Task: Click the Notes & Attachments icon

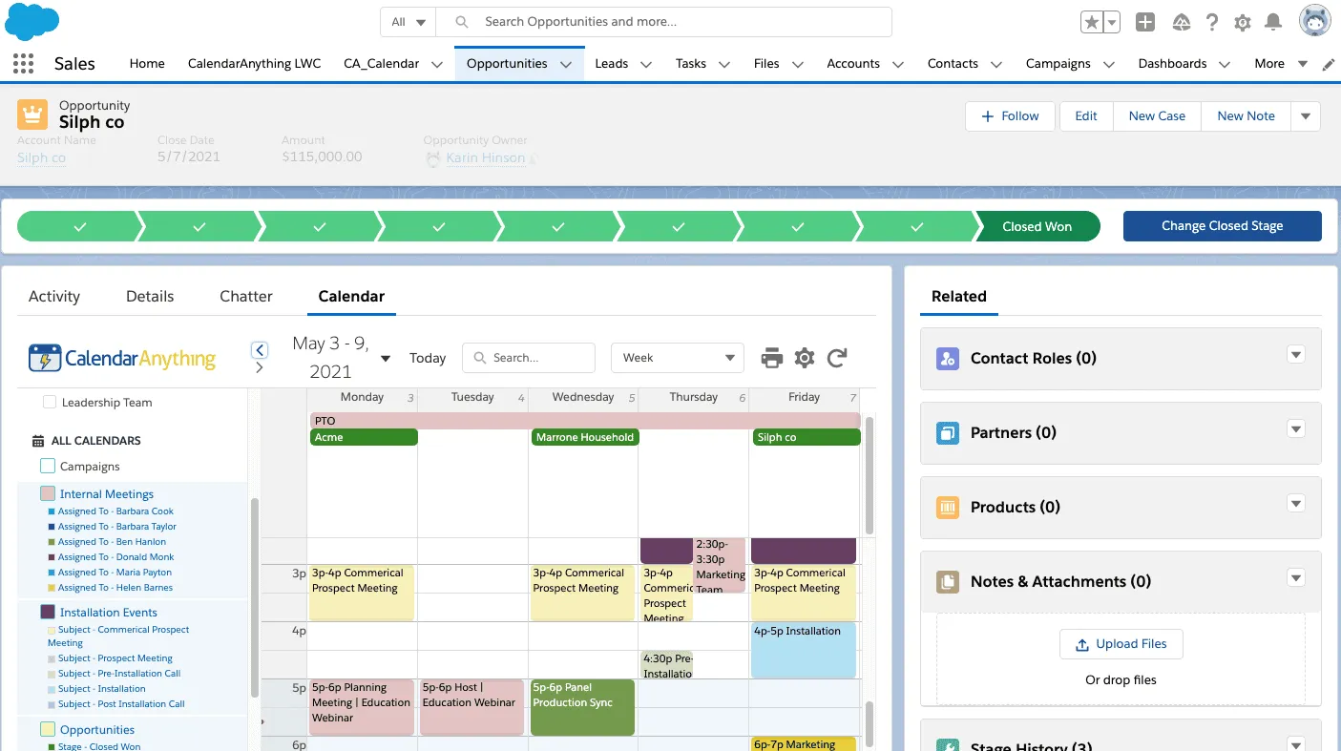Action: click(948, 582)
